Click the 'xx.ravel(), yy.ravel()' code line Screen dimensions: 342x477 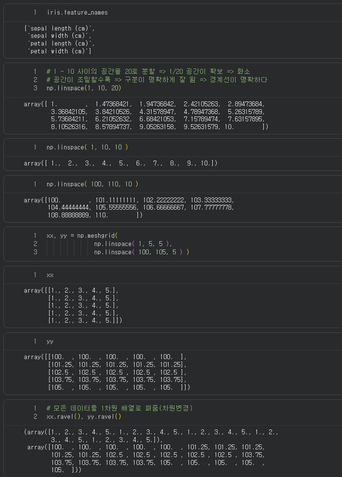pyautogui.click(x=84, y=416)
